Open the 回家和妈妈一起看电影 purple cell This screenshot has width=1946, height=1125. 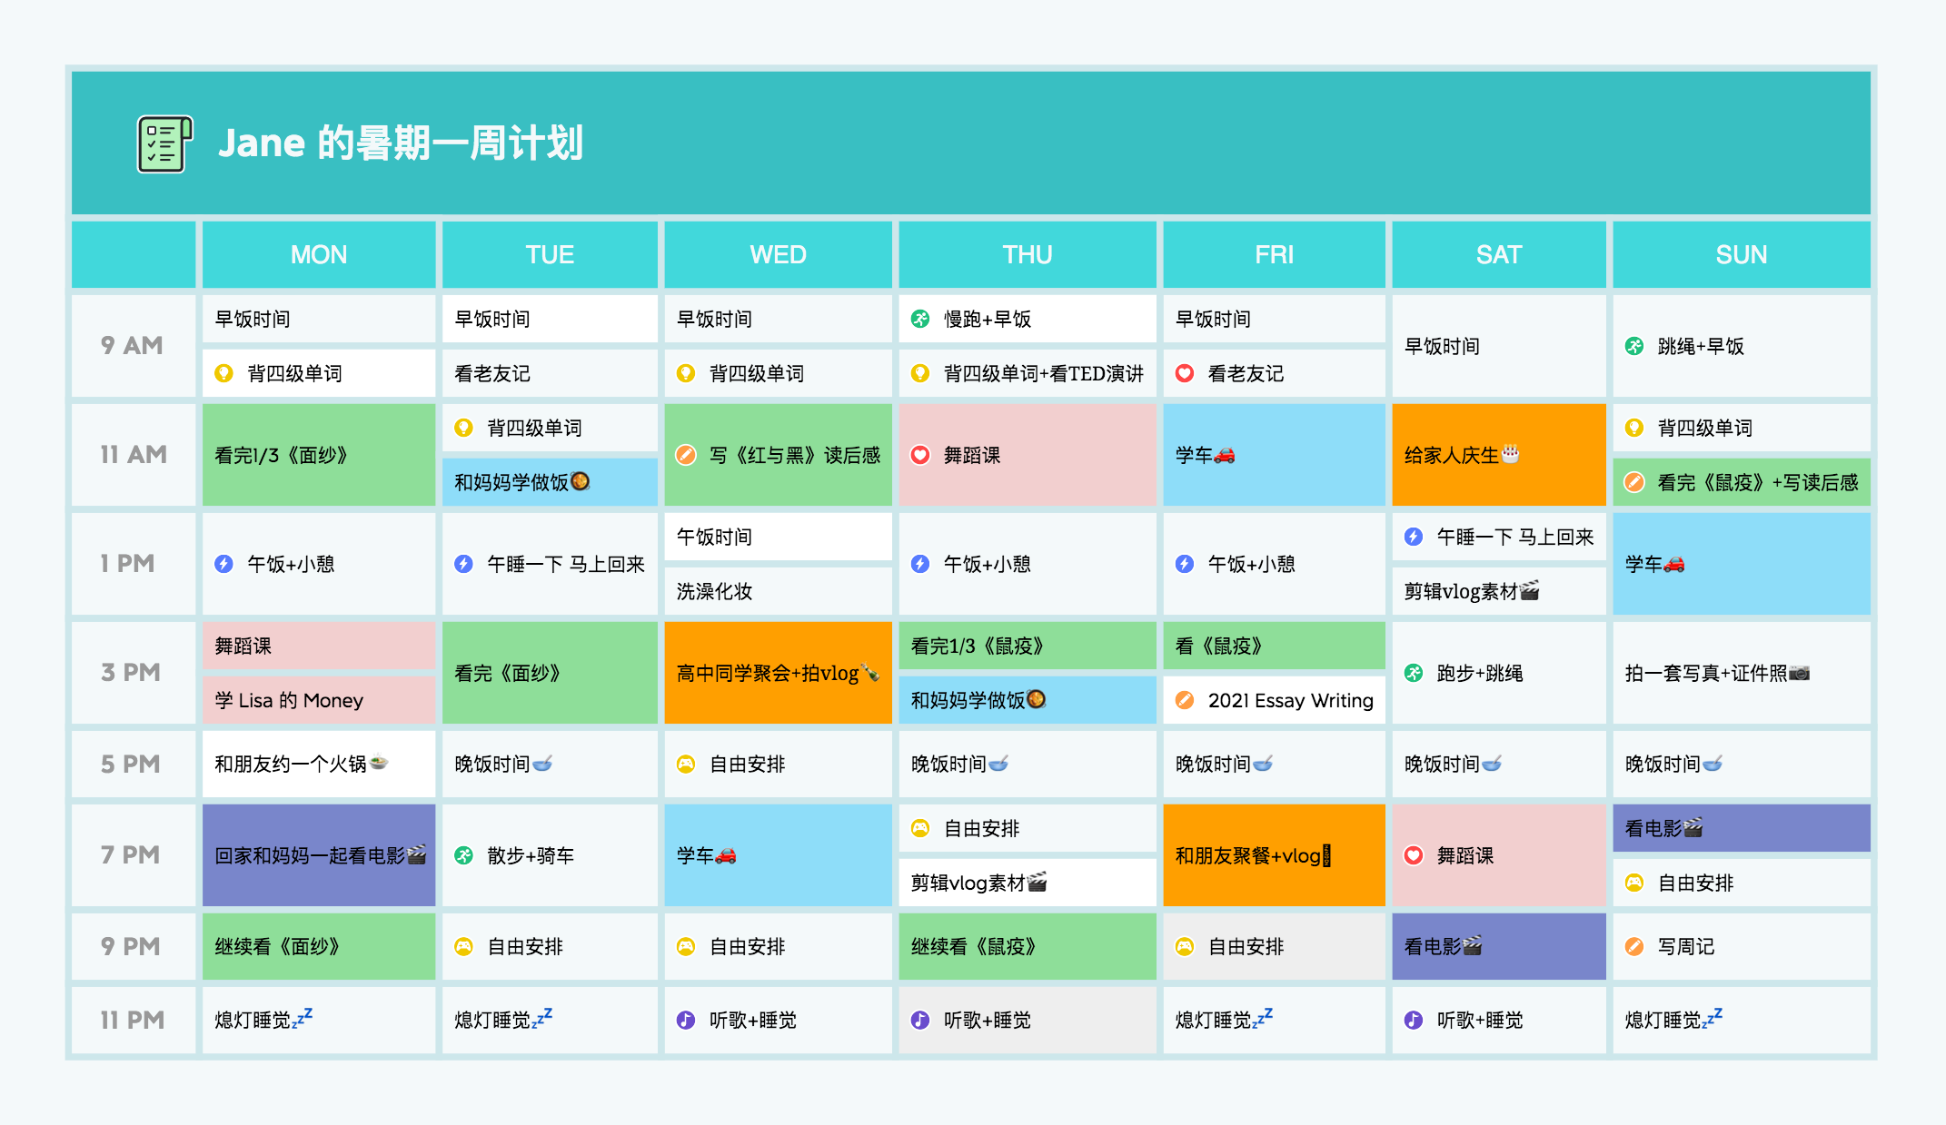[x=319, y=854]
